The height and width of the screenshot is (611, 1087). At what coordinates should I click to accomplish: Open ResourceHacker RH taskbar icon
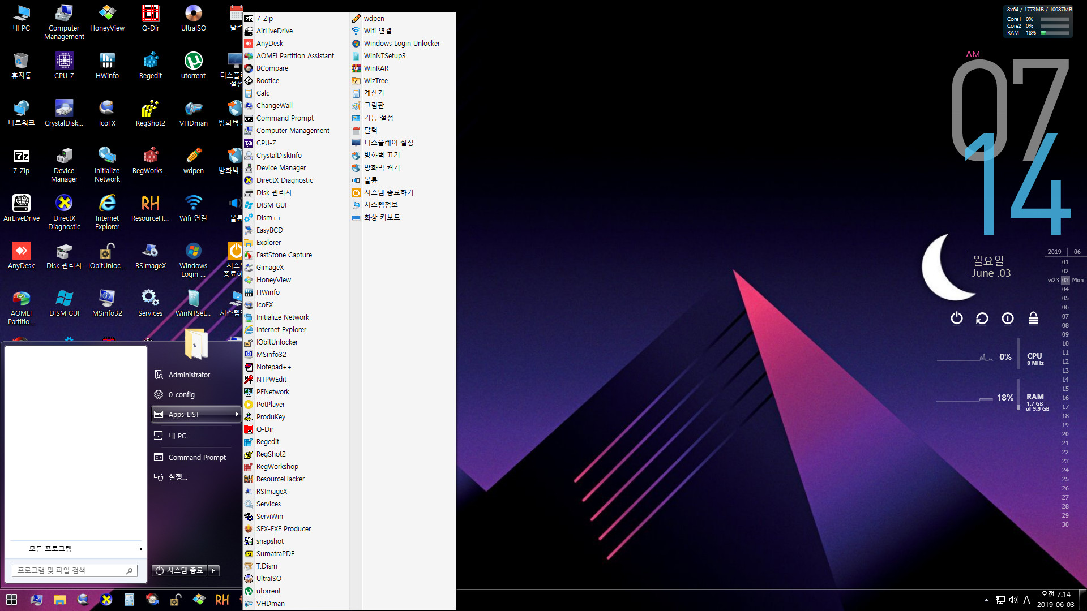tap(222, 600)
